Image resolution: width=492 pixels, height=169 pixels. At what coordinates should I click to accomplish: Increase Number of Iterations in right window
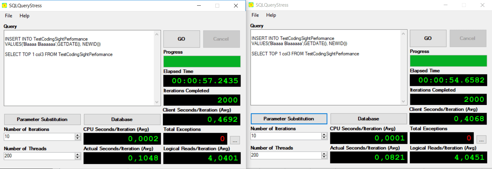[x=324, y=134]
